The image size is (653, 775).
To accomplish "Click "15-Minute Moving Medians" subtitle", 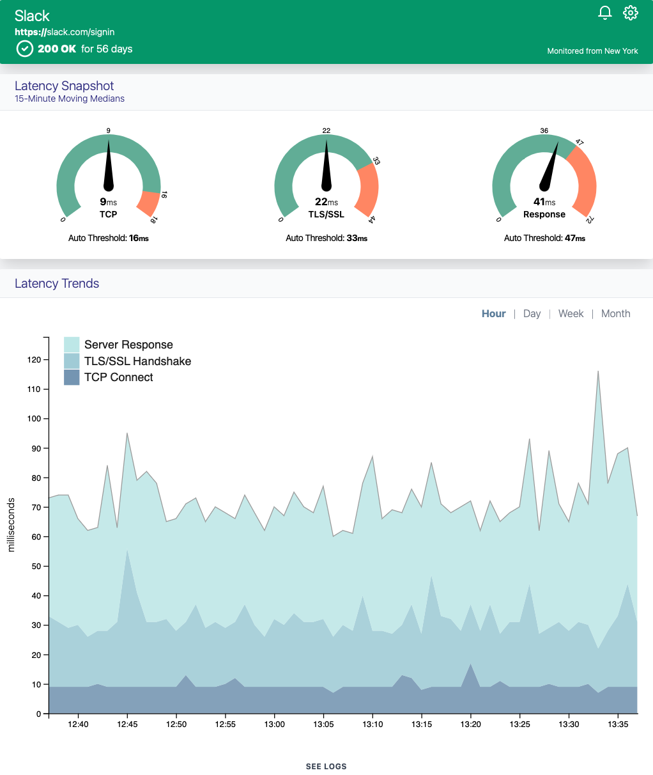I will (x=70, y=98).
